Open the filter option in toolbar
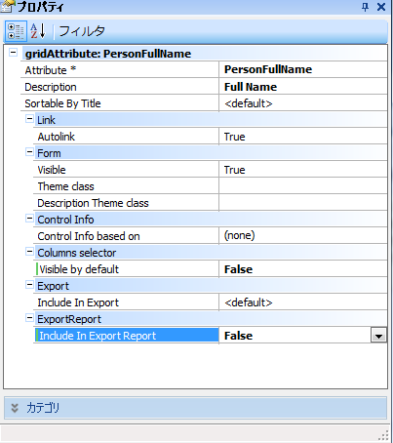 coord(82,31)
